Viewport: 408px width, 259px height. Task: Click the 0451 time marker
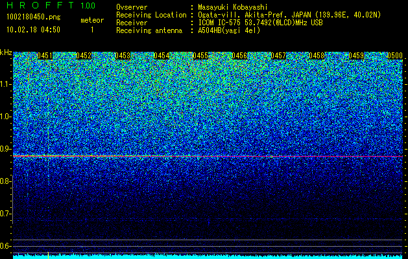pos(45,56)
